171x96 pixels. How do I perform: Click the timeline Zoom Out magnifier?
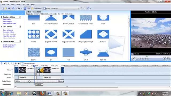(12, 63)
